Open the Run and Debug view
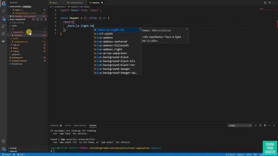Viewport: 278px width, 156px height. click(3, 26)
